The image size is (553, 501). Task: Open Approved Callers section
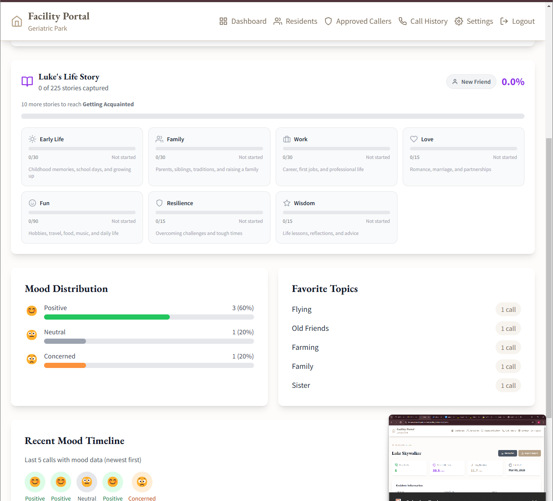coord(358,21)
